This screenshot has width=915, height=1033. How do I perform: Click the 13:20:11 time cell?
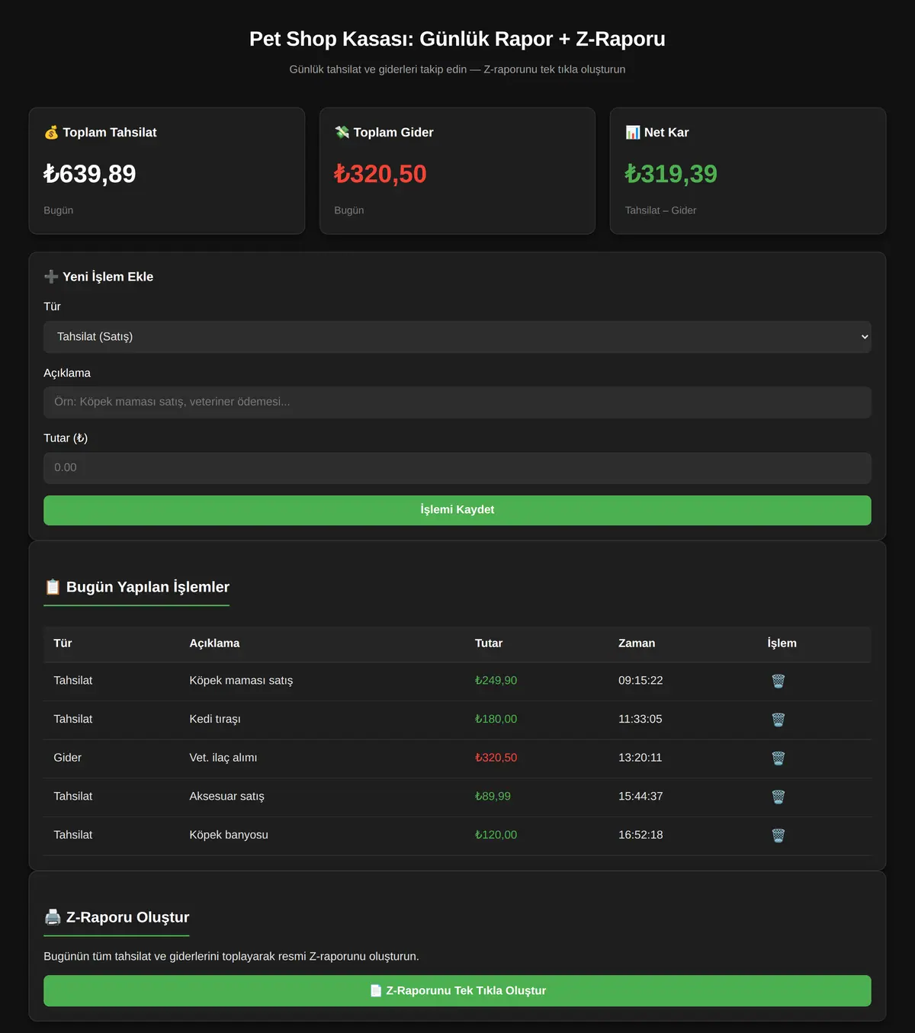click(640, 758)
